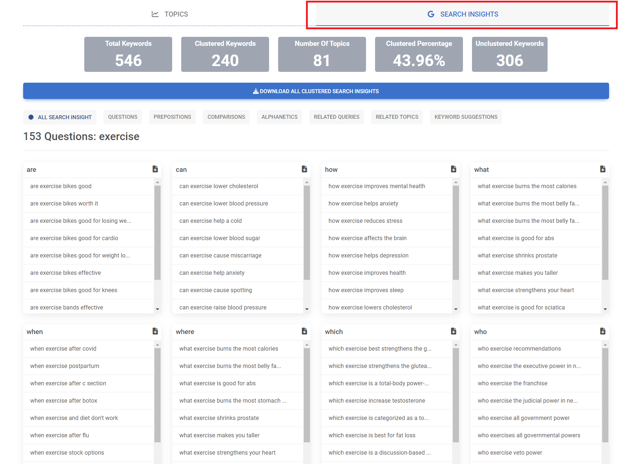The width and height of the screenshot is (638, 464).
Task: Click the 'what' list scrollbar down arrow
Action: click(x=605, y=309)
